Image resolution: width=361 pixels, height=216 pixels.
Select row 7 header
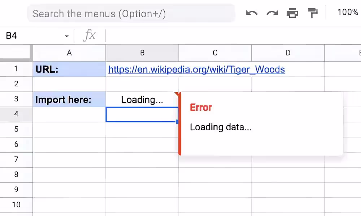[16, 159]
